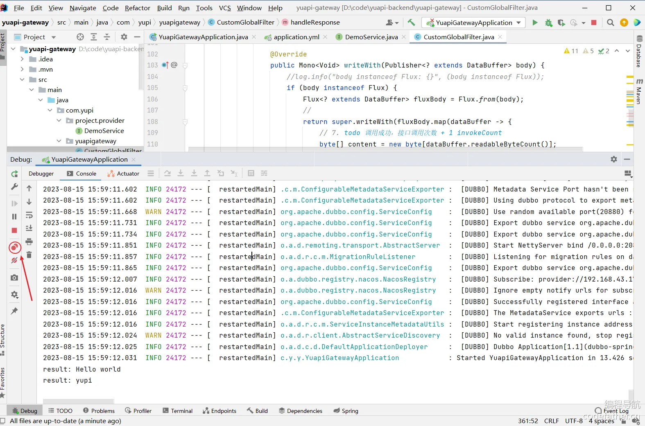
Task: Open Project panel gear options
Action: pos(124,37)
